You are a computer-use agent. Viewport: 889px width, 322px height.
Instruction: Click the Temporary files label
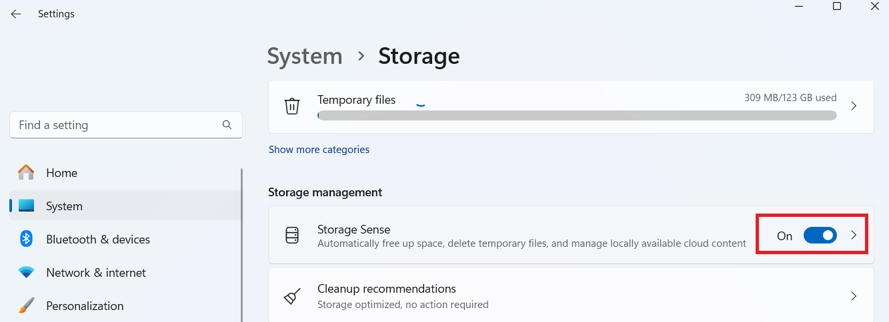coord(356,100)
